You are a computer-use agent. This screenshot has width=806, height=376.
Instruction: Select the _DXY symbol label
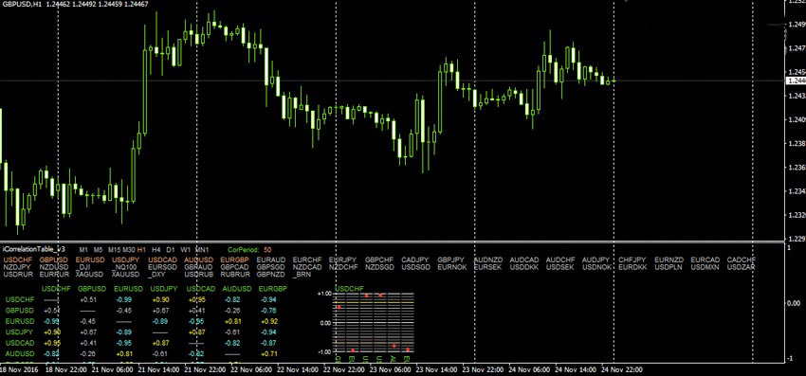(x=156, y=275)
